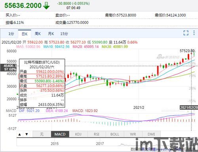
Task: Click the MA30: 40981.99 legend
Action: click(115, 47)
